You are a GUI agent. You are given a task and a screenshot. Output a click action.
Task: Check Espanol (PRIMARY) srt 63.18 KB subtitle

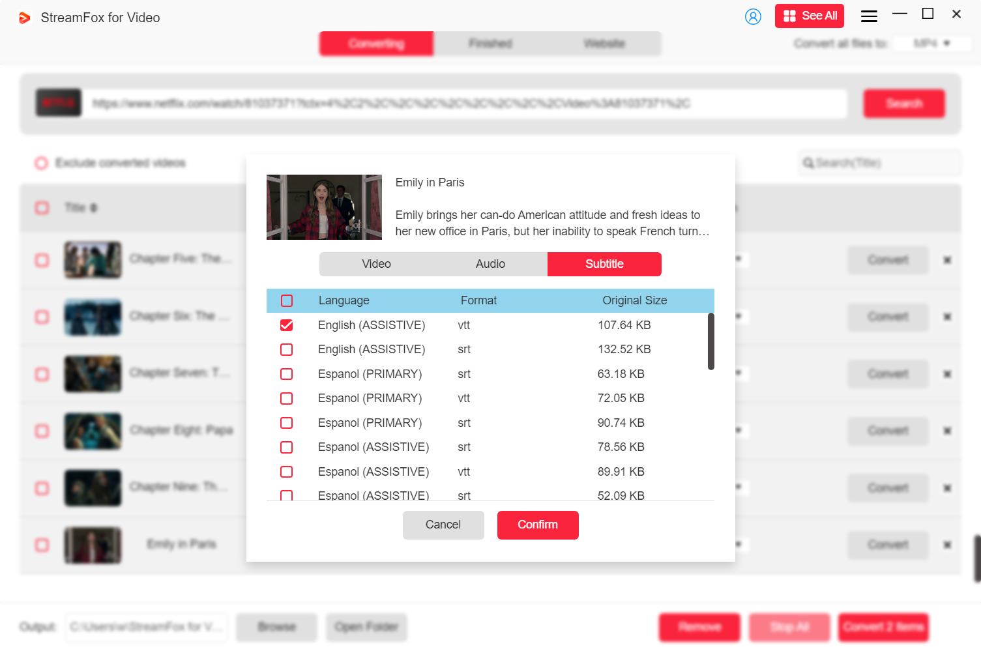pos(286,374)
